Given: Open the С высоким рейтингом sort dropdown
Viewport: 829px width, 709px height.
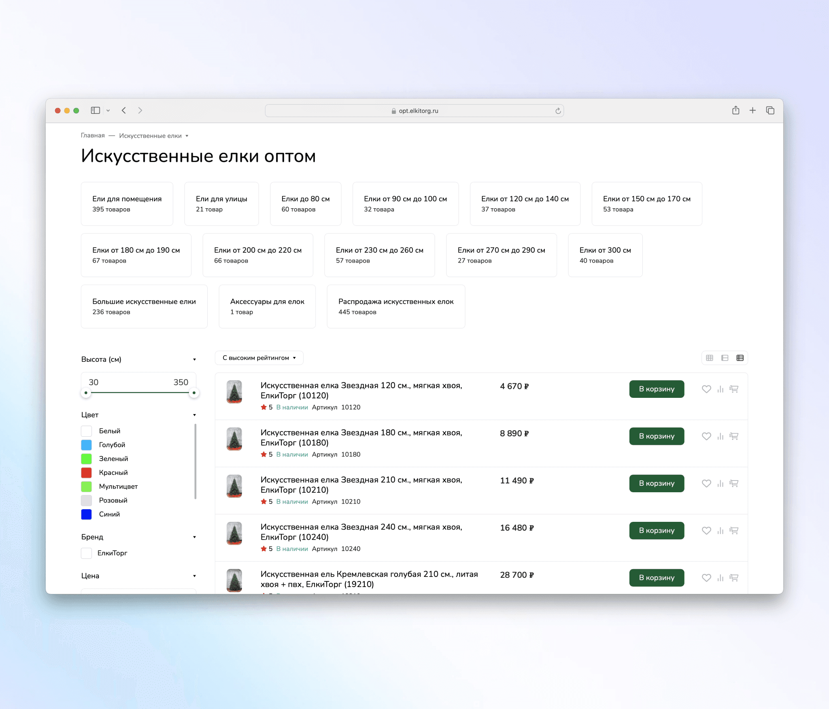Looking at the screenshot, I should [259, 358].
